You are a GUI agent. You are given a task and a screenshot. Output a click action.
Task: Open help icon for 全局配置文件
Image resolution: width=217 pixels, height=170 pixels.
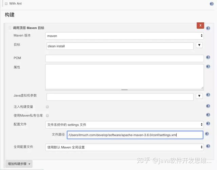pyautogui.click(x=208, y=146)
